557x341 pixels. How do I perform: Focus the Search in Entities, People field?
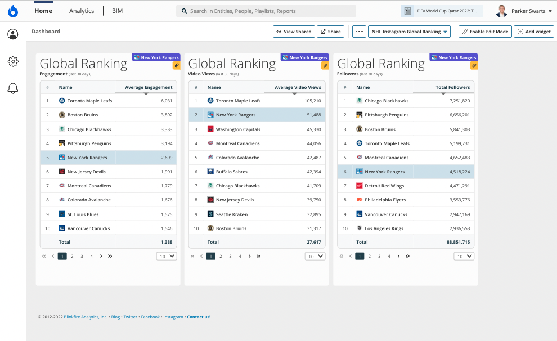coord(266,11)
